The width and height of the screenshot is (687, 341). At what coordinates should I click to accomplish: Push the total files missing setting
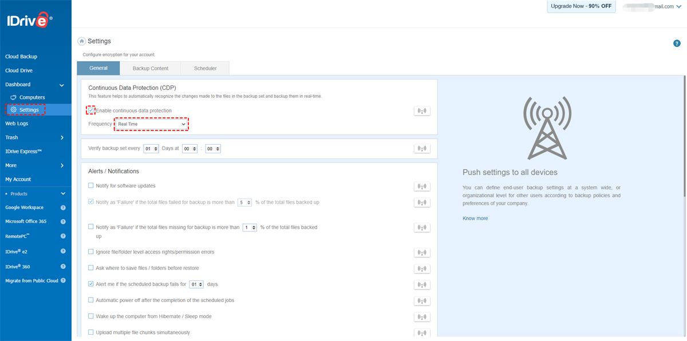422,228
